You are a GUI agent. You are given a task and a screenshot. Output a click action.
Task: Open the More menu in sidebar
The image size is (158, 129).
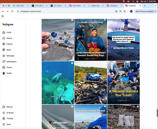(7, 124)
